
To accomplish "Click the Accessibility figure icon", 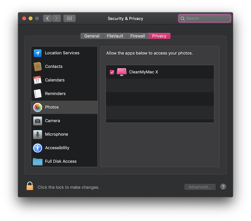I will (x=38, y=148).
